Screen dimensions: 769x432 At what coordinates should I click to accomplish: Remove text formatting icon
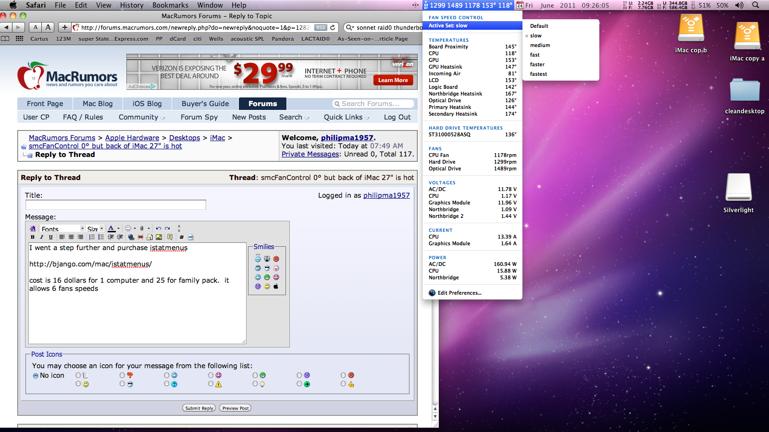point(33,228)
